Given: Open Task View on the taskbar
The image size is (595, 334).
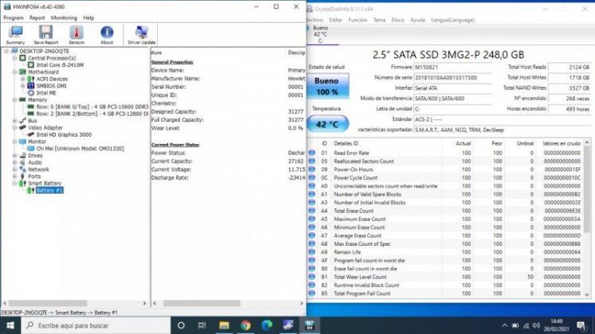Looking at the screenshot, I should pyautogui.click(x=202, y=325).
